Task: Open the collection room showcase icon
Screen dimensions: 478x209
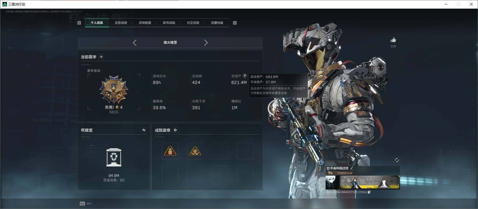Action: pos(114,157)
